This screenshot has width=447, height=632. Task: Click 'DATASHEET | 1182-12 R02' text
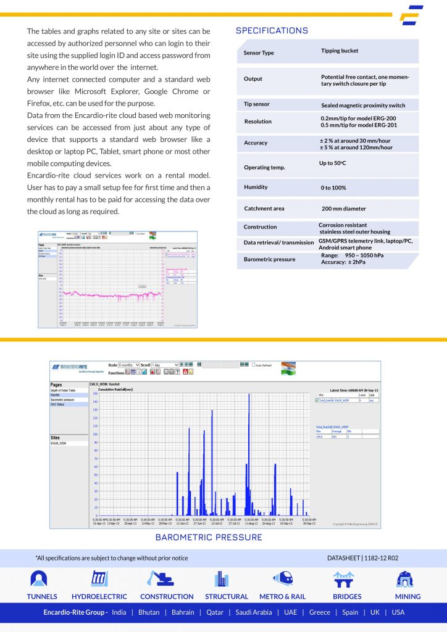363,558
